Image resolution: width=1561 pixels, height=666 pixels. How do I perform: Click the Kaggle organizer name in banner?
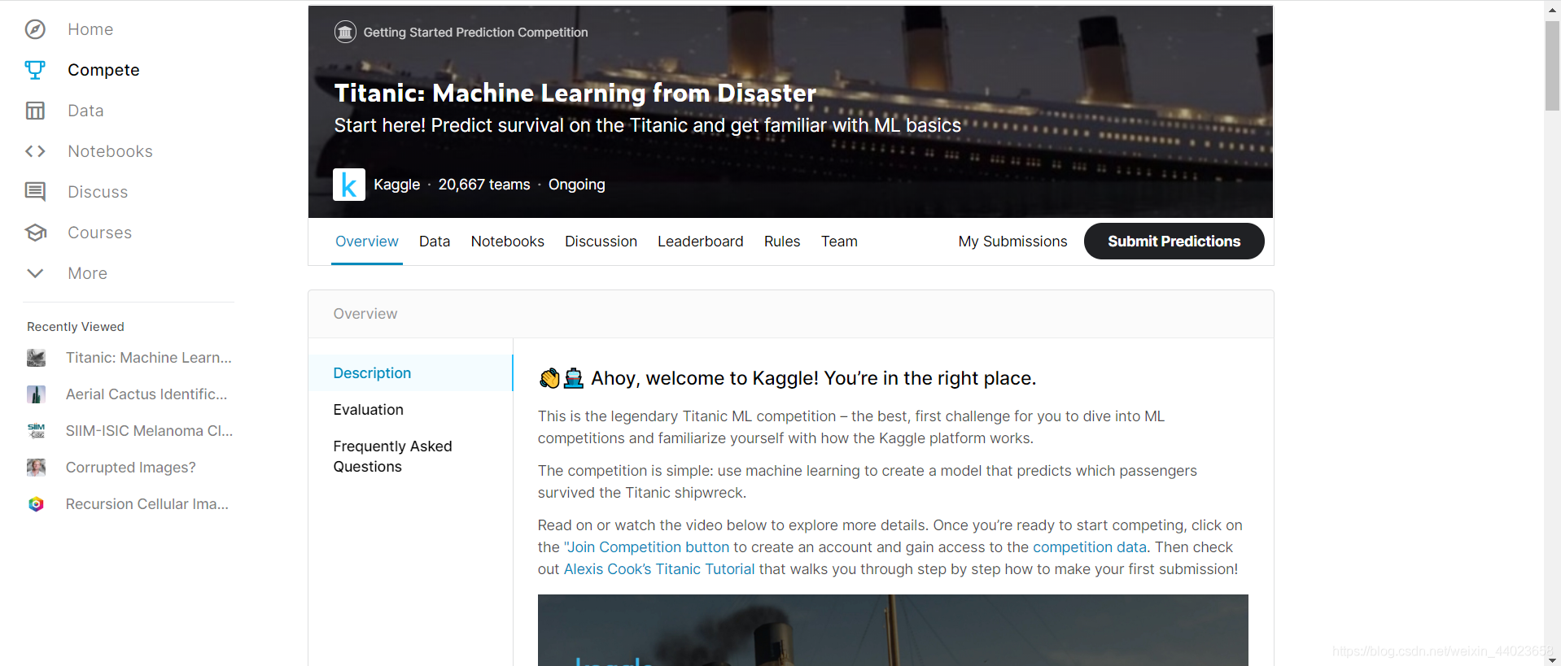(x=396, y=185)
